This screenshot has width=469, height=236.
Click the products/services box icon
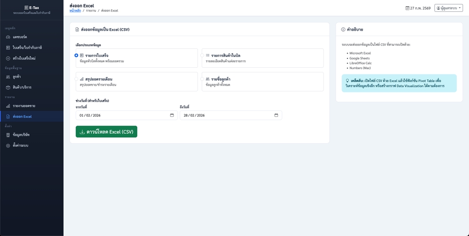pos(8,88)
